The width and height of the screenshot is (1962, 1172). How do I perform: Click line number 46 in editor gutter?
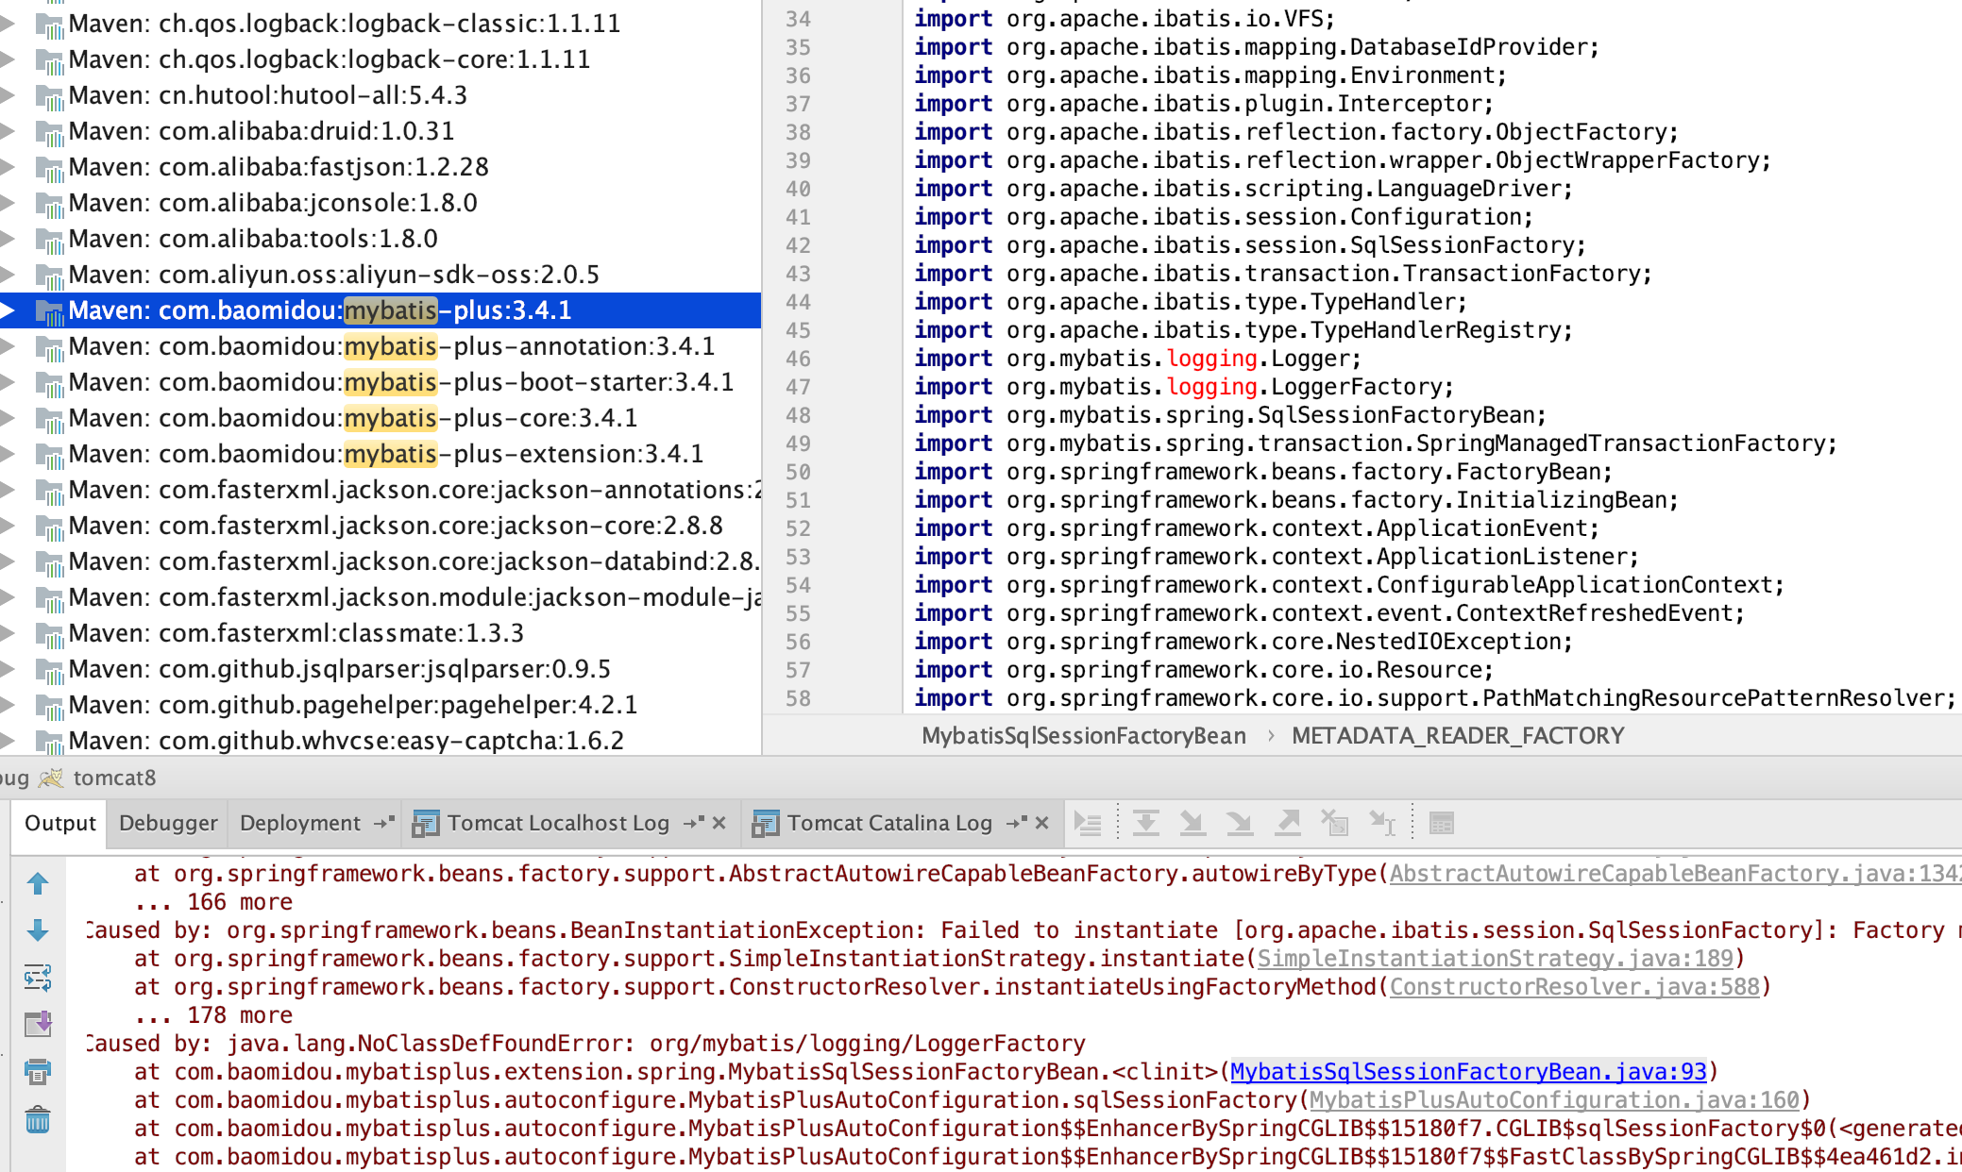[798, 359]
